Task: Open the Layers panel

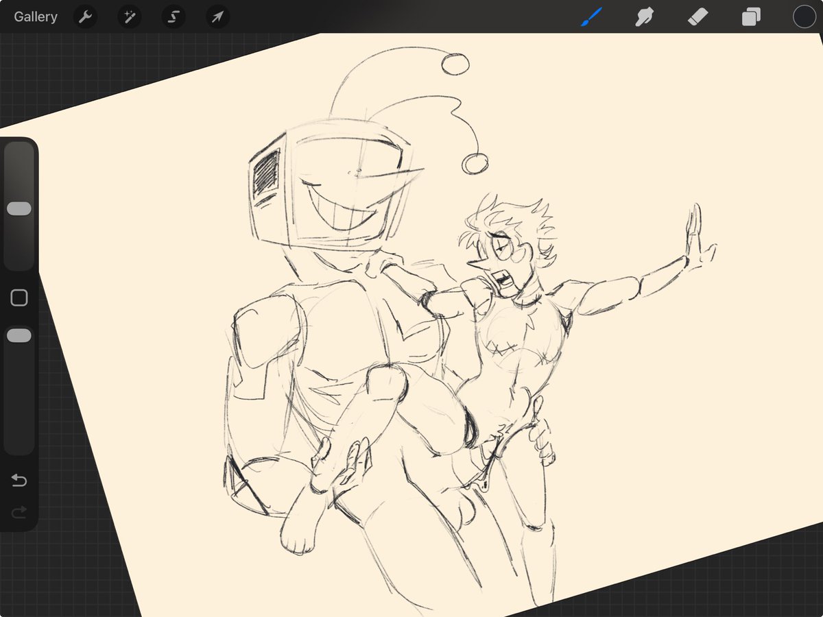Action: click(751, 16)
